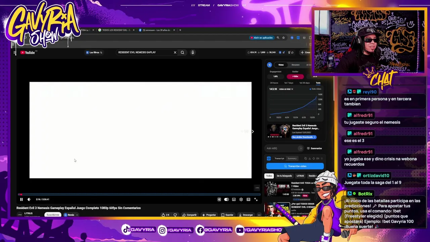Image resolution: width=430 pixels, height=242 pixels.
Task: Click the vidIQ icon in the player controls
Action: coord(219,200)
